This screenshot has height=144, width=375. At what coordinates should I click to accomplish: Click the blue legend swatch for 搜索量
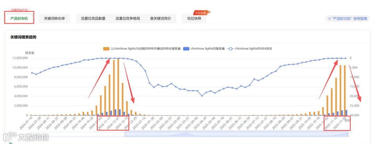pos(186,49)
